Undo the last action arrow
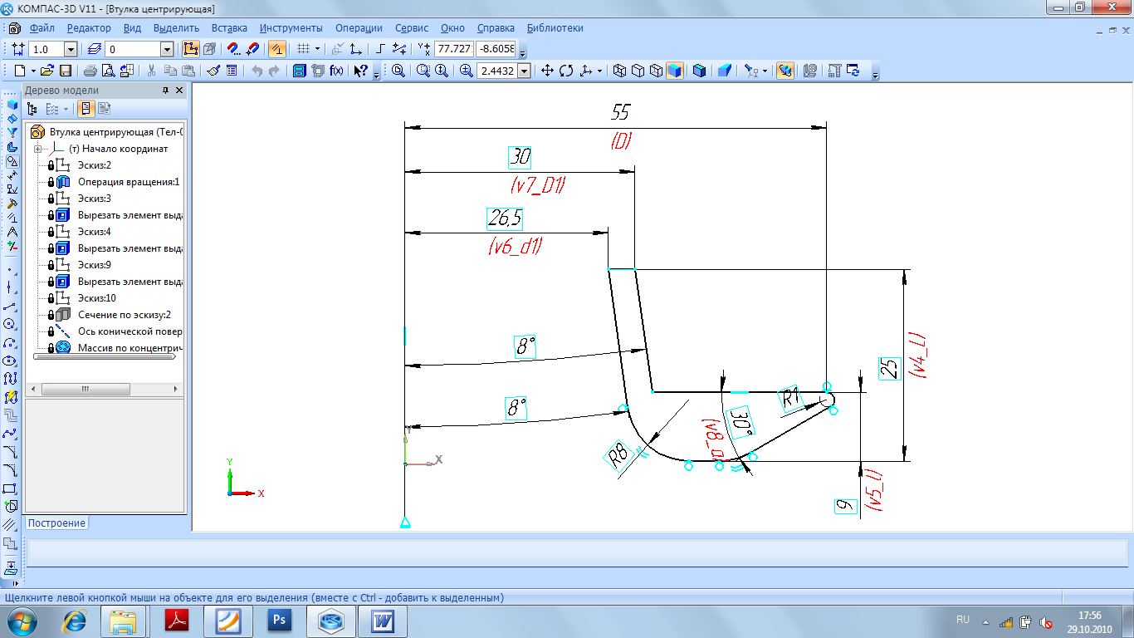Image resolution: width=1134 pixels, height=638 pixels. [257, 71]
